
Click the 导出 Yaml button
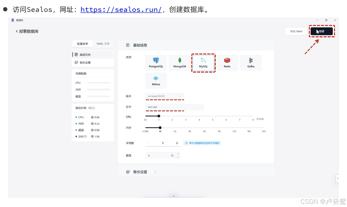pyautogui.click(x=296, y=31)
